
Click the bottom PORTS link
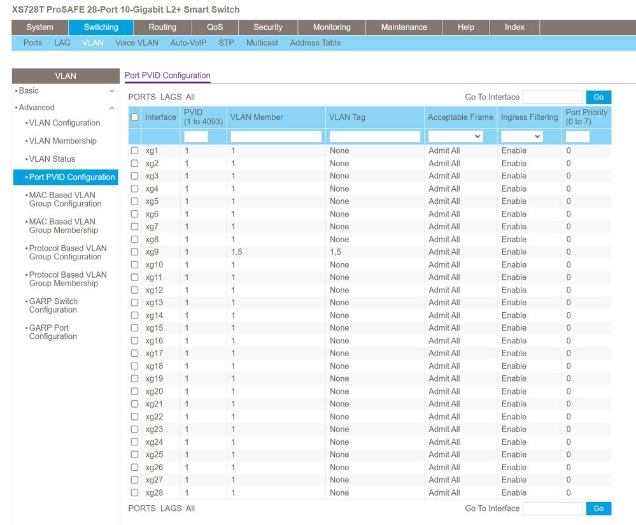[x=142, y=508]
